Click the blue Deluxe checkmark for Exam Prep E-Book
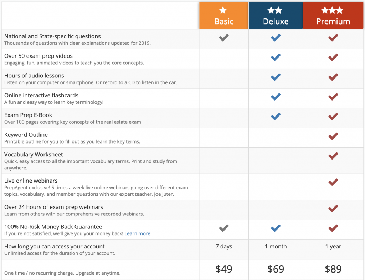The image size is (365, 280). 276,117
